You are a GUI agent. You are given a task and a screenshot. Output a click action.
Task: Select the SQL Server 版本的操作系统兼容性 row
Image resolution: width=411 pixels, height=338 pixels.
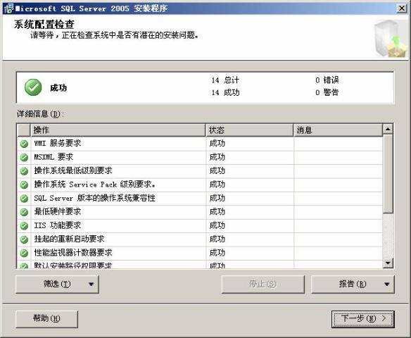point(200,199)
